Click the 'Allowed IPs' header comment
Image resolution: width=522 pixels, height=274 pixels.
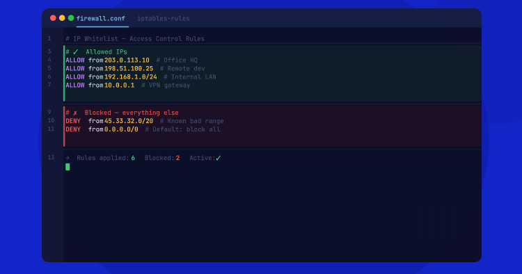[x=106, y=52]
